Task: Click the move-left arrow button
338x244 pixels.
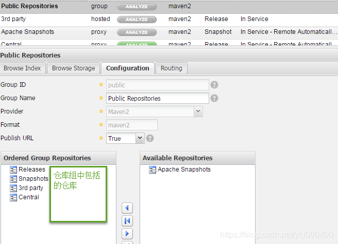Action: (x=127, y=208)
